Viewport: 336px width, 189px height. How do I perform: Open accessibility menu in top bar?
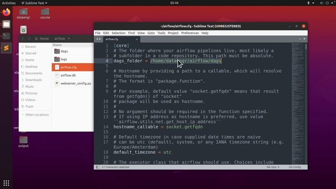coord(310,3)
